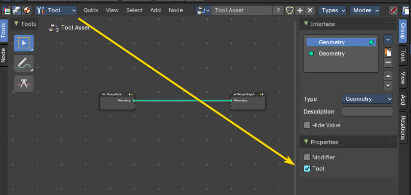Select the Group Output node header
The image size is (411, 195).
[x=248, y=94]
